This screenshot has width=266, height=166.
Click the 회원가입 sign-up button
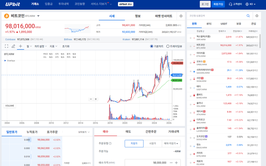218,4
